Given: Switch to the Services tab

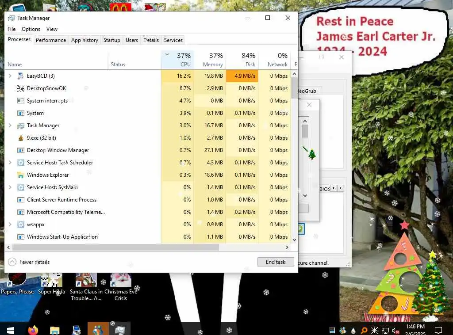Looking at the screenshot, I should 173,40.
